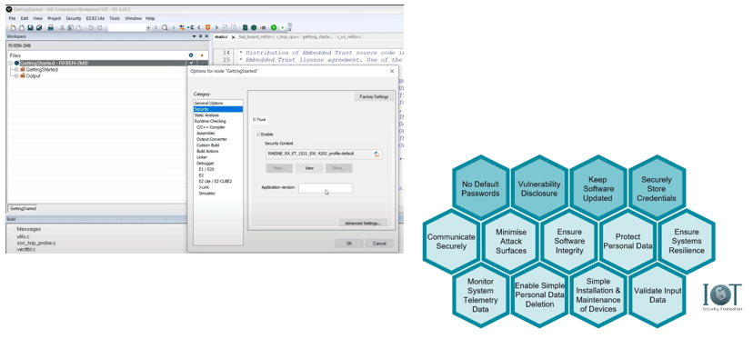Click the Advanced Settings button
Image resolution: width=753 pixels, height=339 pixels.
point(363,224)
